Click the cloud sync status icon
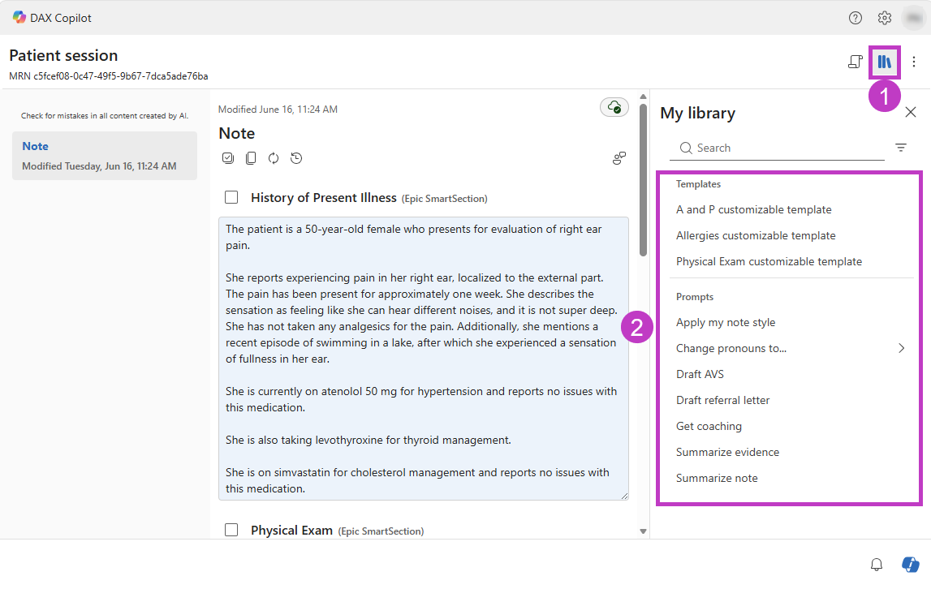The width and height of the screenshot is (931, 589). pyautogui.click(x=614, y=107)
